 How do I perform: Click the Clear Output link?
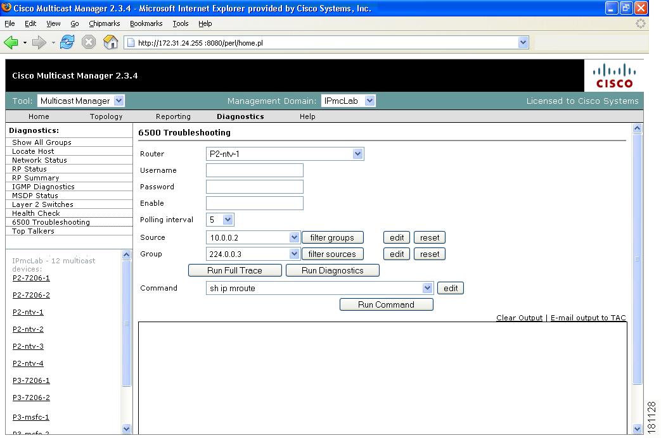pyautogui.click(x=520, y=318)
